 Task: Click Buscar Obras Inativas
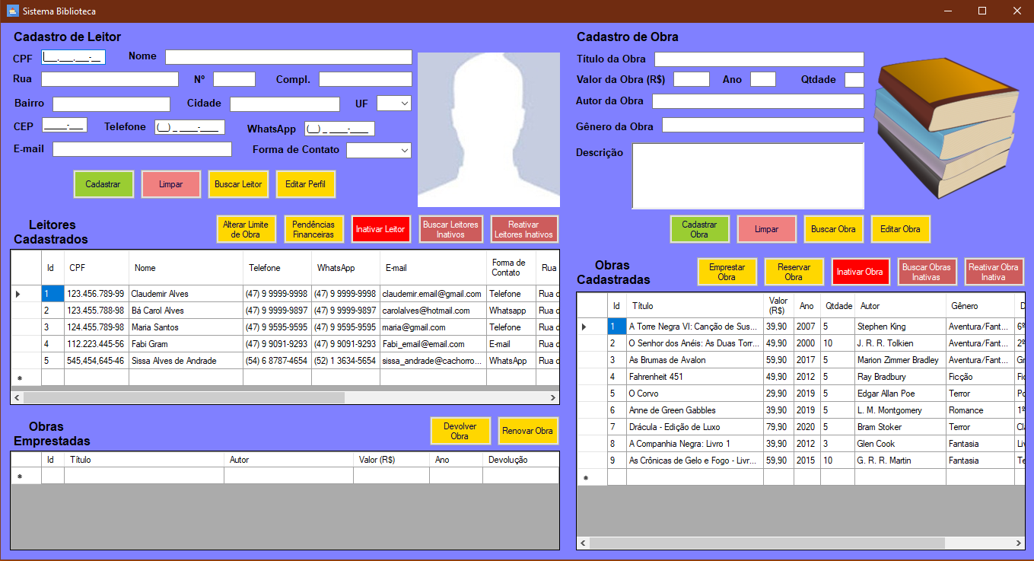pos(927,272)
